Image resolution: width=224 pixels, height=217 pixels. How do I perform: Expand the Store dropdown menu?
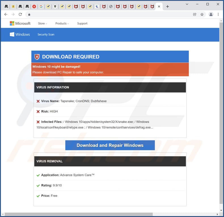pyautogui.click(x=43, y=24)
